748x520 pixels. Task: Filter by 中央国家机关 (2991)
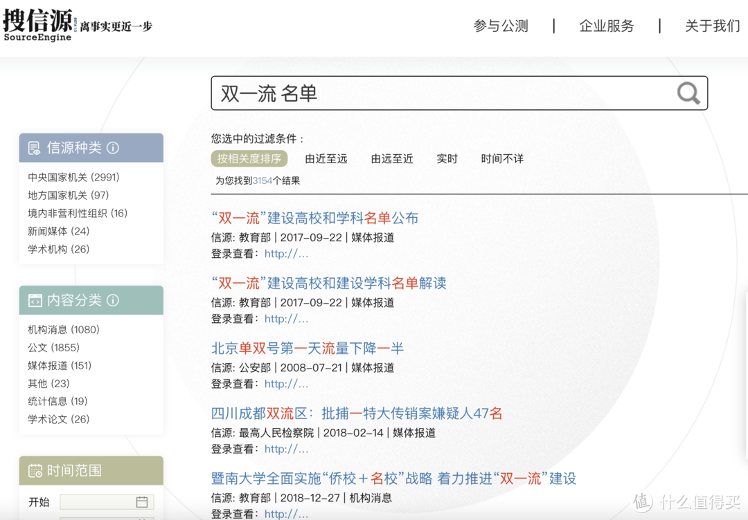coord(73,177)
